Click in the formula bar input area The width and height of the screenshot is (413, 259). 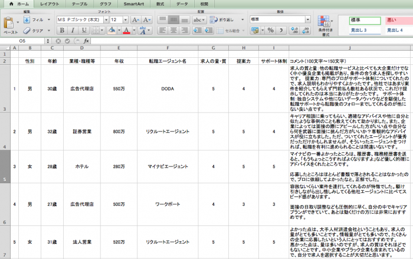251,41
